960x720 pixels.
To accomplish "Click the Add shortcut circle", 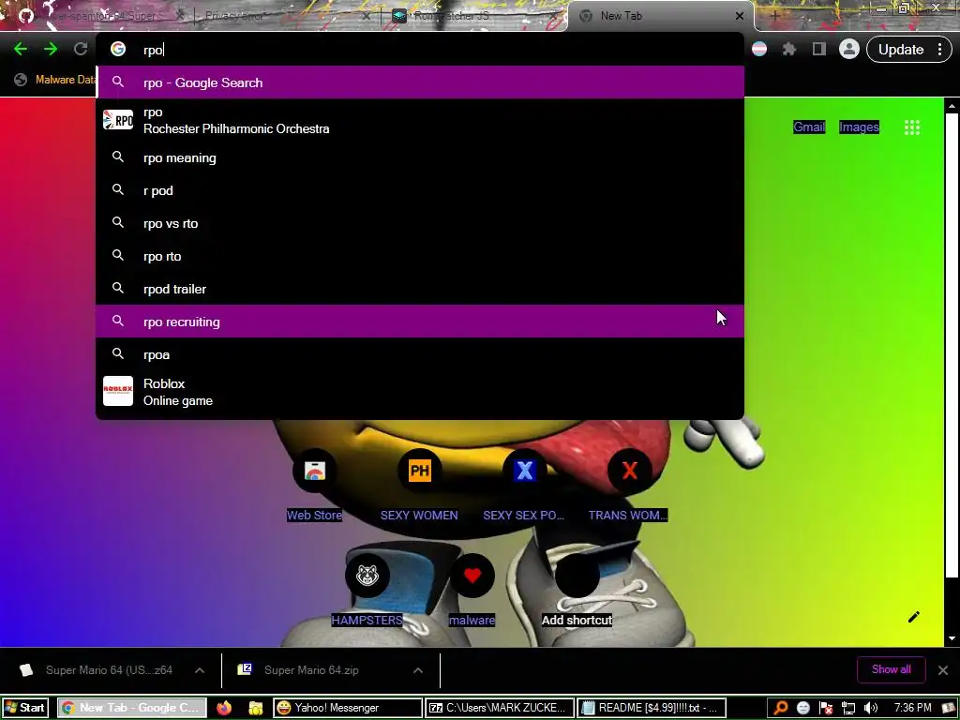I will click(x=577, y=576).
